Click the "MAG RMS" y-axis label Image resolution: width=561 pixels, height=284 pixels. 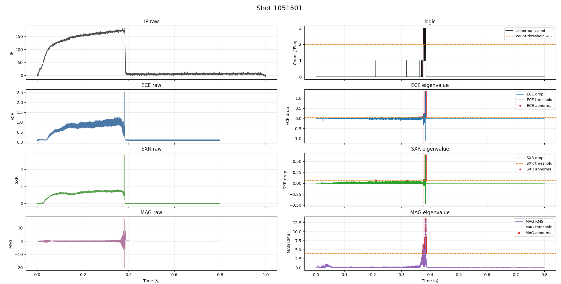pyautogui.click(x=289, y=243)
